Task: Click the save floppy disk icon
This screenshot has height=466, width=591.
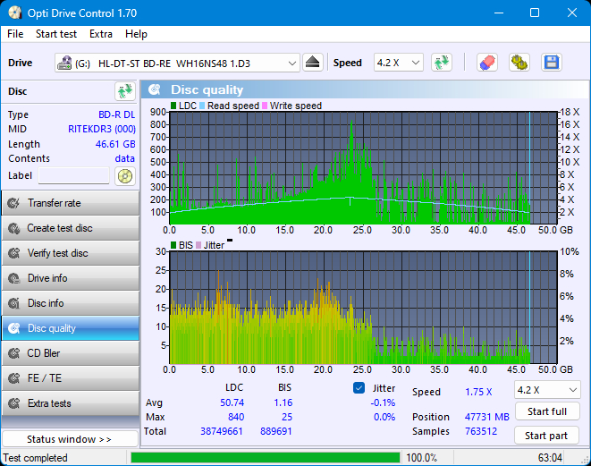Action: coord(552,63)
